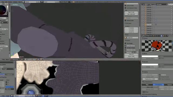173x97 pixels.
Task: Open the World properties tab icon
Action: click(x=152, y=36)
